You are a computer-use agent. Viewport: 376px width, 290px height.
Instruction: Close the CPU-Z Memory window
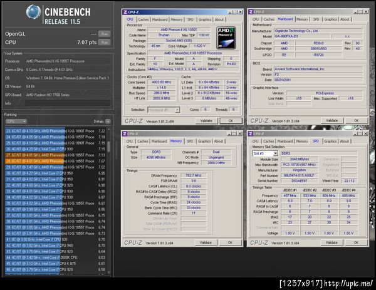tap(239, 134)
